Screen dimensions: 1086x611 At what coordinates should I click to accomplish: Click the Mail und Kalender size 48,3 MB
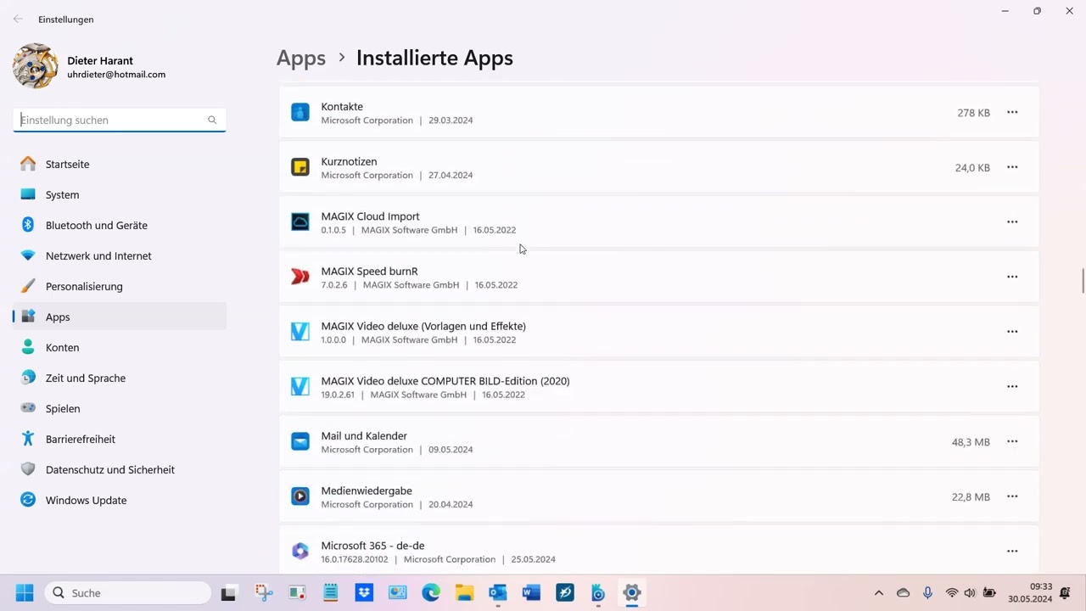pos(971,442)
